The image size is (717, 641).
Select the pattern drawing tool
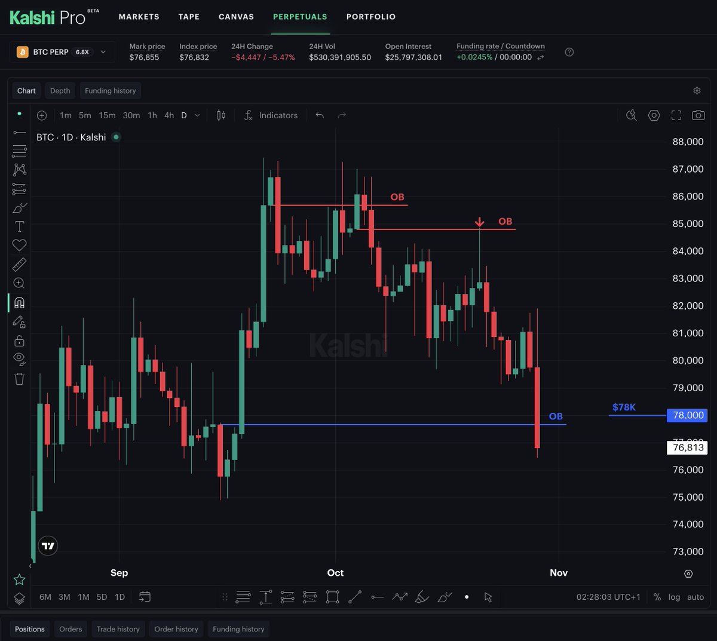tap(19, 170)
